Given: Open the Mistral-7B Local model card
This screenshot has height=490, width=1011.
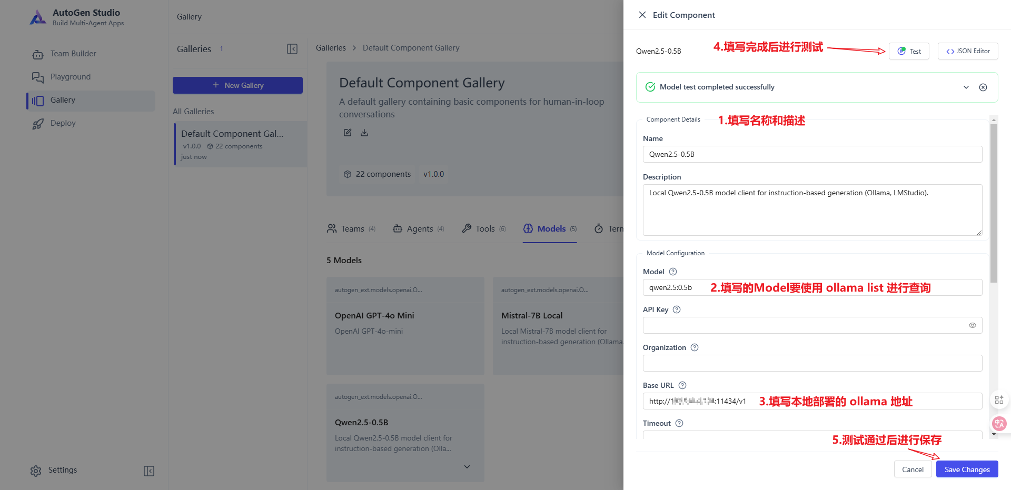Looking at the screenshot, I should click(558, 326).
